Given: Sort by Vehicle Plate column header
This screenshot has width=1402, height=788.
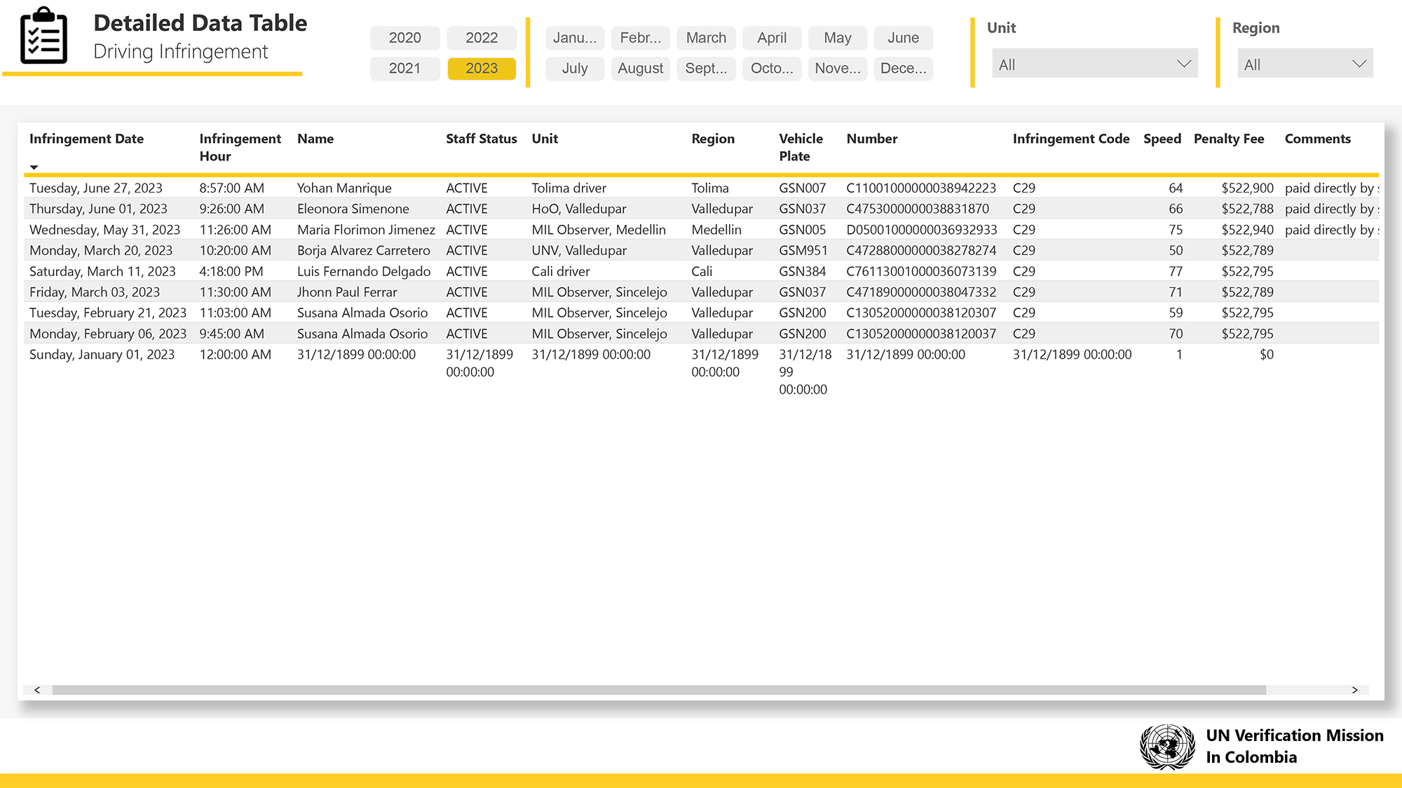Looking at the screenshot, I should [x=801, y=147].
